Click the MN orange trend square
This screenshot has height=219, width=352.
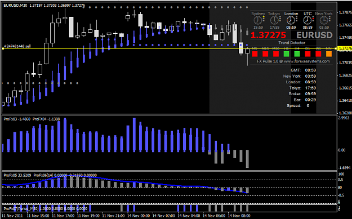[329, 54]
